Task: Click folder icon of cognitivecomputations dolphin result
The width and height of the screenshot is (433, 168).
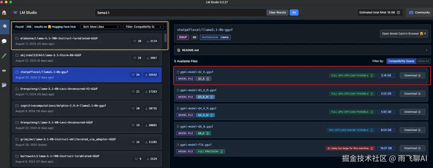Action: 17,106
